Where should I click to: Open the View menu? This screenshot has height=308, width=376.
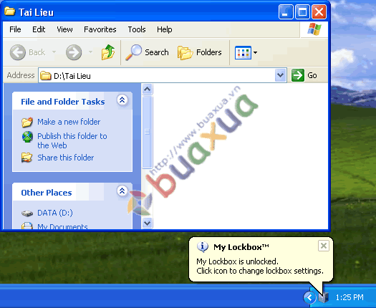pyautogui.click(x=64, y=29)
